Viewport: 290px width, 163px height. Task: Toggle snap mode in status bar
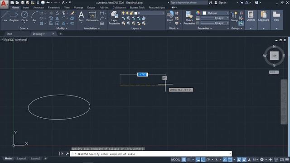(x=189, y=159)
